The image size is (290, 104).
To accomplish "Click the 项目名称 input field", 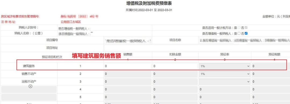I will tap(245, 40).
